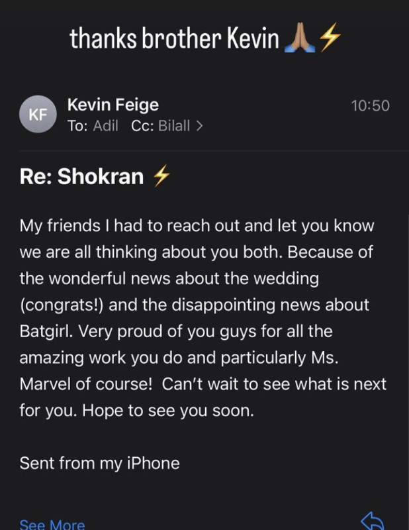Tap the Cc recipient Bilall
This screenshot has width=409, height=530.
click(x=174, y=126)
